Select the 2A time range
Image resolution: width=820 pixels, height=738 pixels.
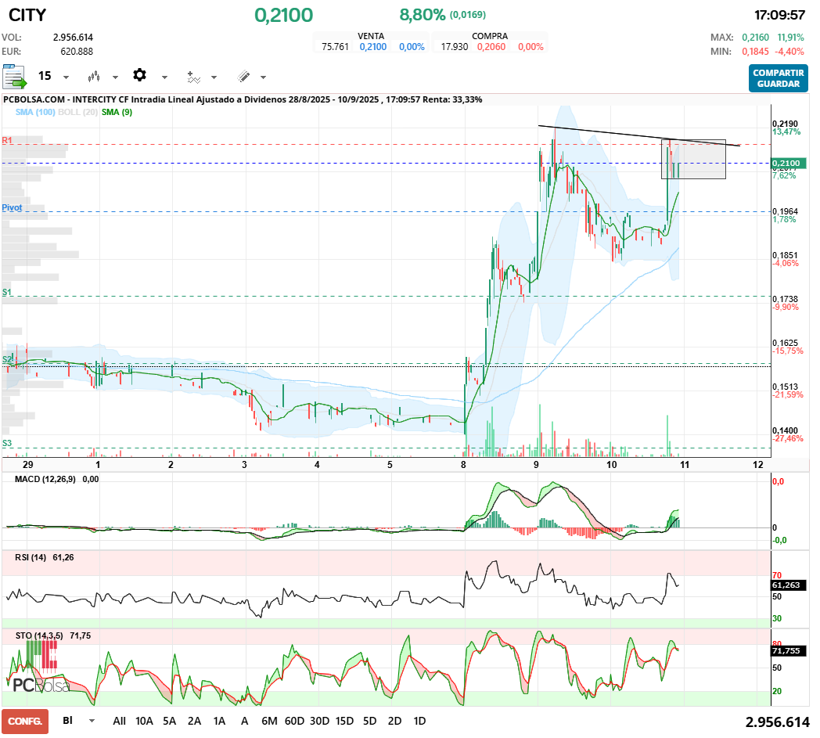195,722
